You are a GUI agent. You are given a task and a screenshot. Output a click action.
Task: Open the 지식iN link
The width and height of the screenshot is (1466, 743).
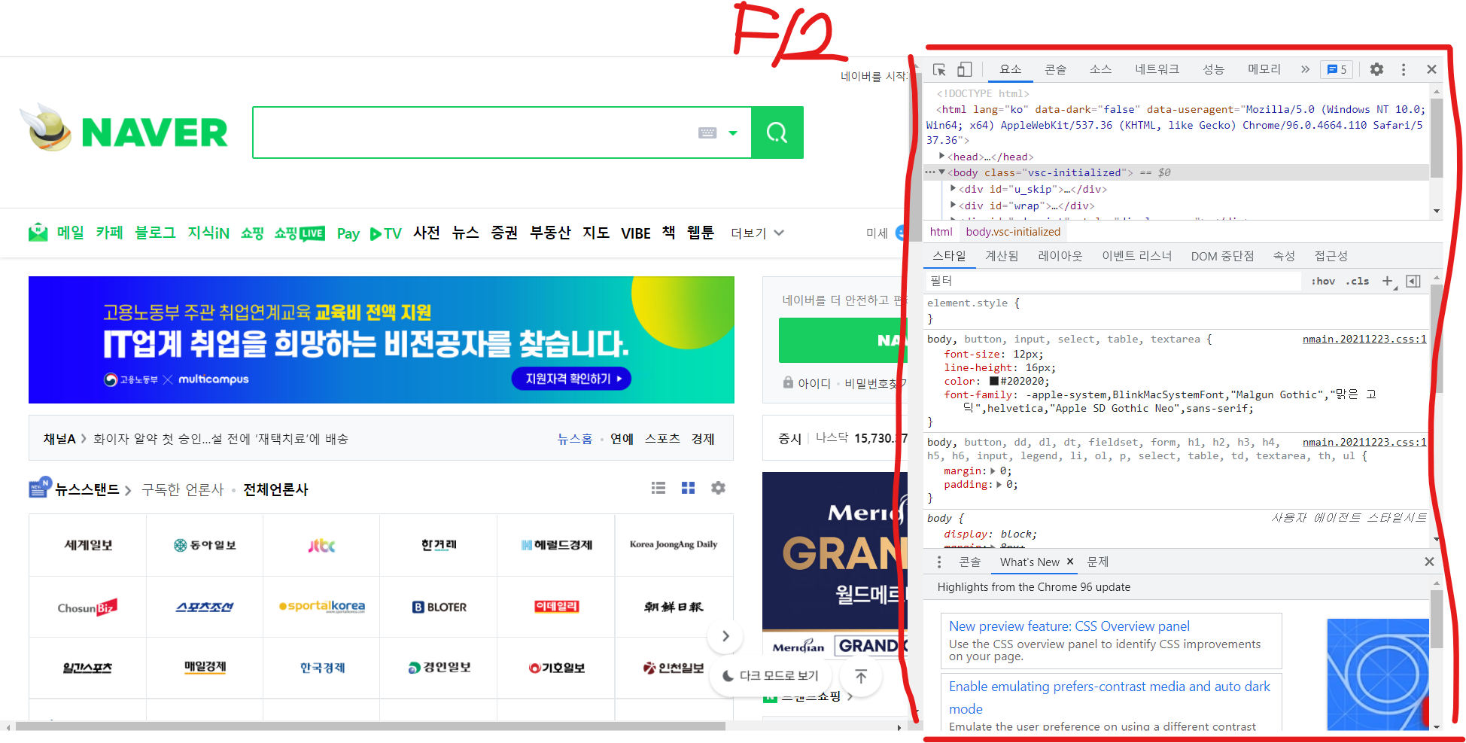point(208,233)
